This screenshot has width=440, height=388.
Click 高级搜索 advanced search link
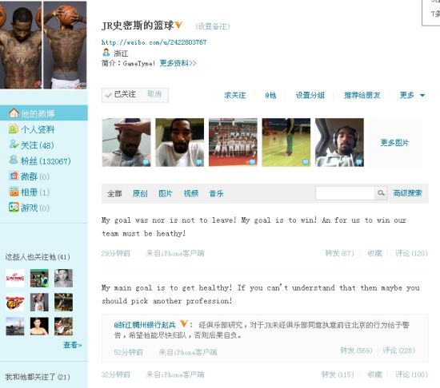(407, 193)
